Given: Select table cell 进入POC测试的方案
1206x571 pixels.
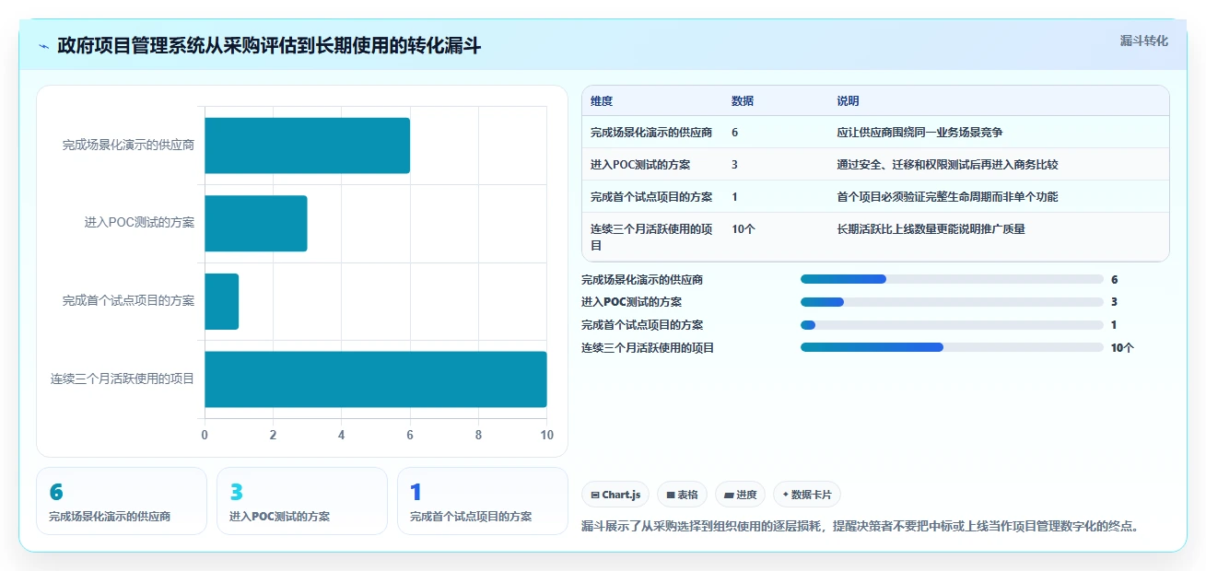Looking at the screenshot, I should [x=640, y=165].
